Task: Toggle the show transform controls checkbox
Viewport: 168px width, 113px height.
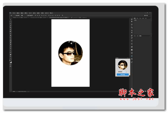Action: click(26, 16)
